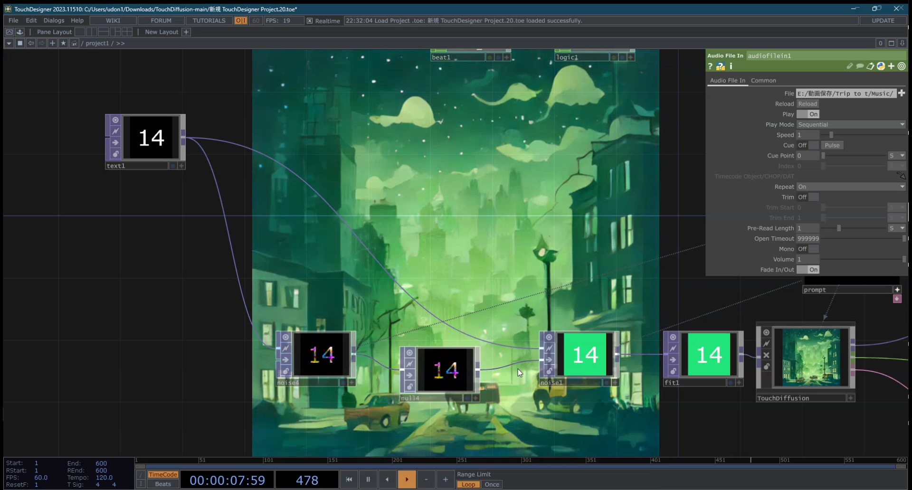The height and width of the screenshot is (490, 912).
Task: Click the bypass X icon on TouchDiffusion node
Action: pyautogui.click(x=766, y=355)
